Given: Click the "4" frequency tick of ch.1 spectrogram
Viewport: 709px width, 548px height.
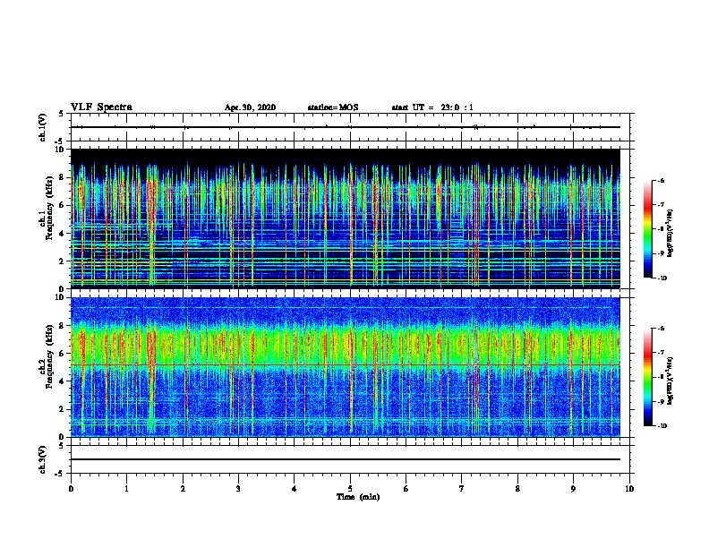Looking at the screenshot, I should [62, 234].
